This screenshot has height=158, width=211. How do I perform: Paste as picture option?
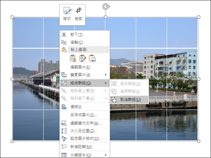point(92,58)
